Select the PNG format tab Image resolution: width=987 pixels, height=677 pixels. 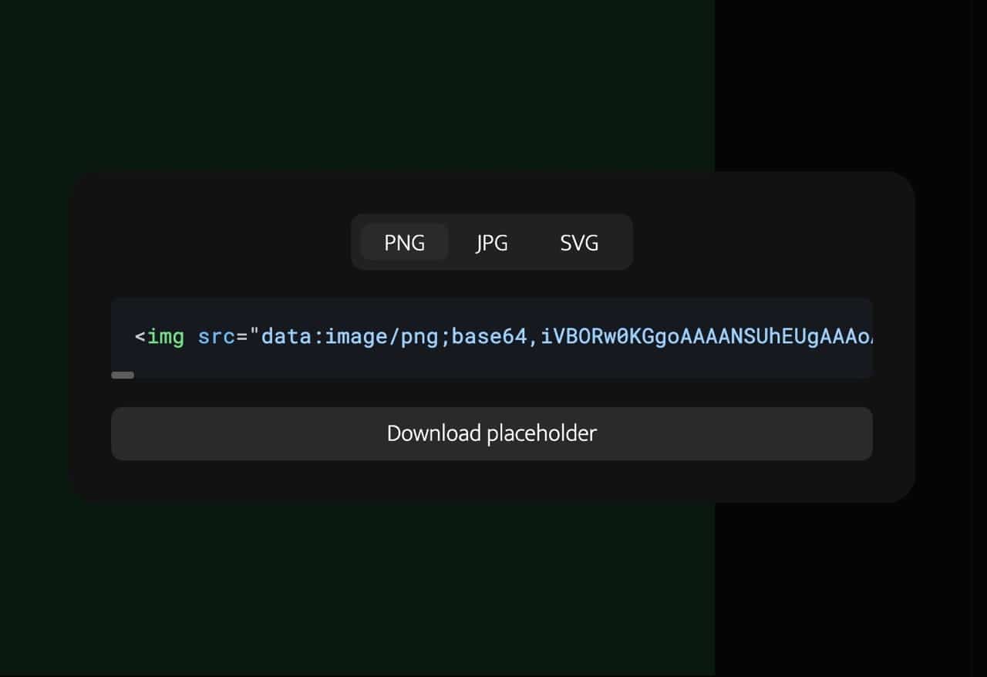[x=405, y=242]
